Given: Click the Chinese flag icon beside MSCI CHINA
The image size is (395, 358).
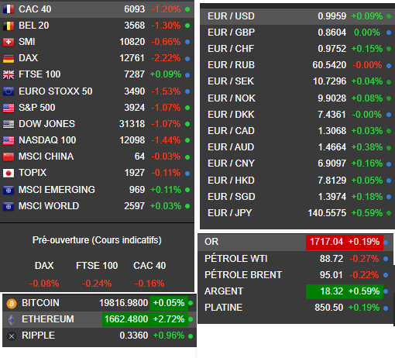Looking at the screenshot, I should pos(9,157).
